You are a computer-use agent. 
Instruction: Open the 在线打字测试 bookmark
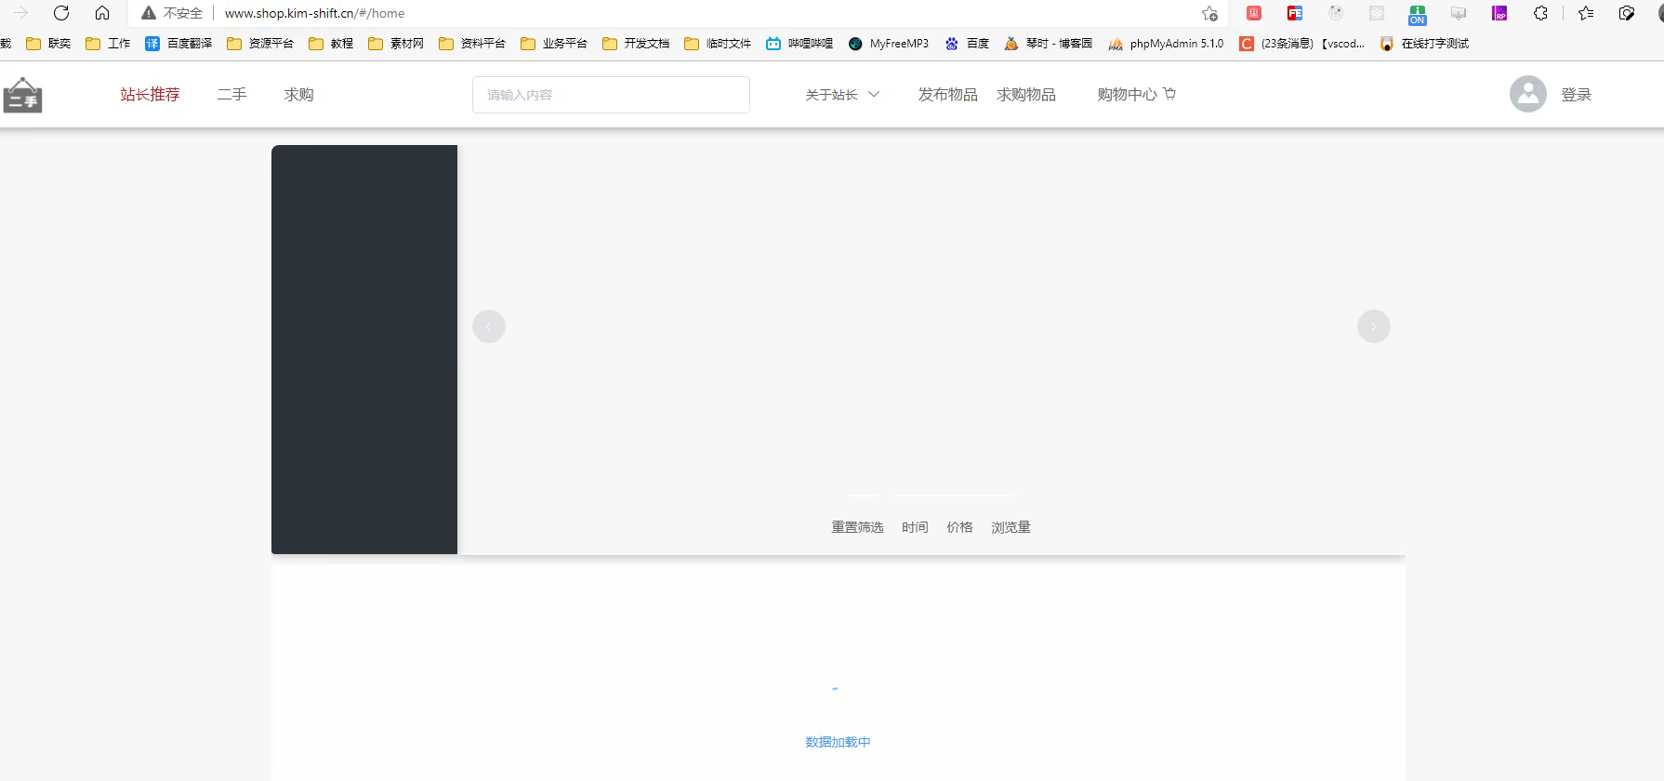click(1424, 44)
